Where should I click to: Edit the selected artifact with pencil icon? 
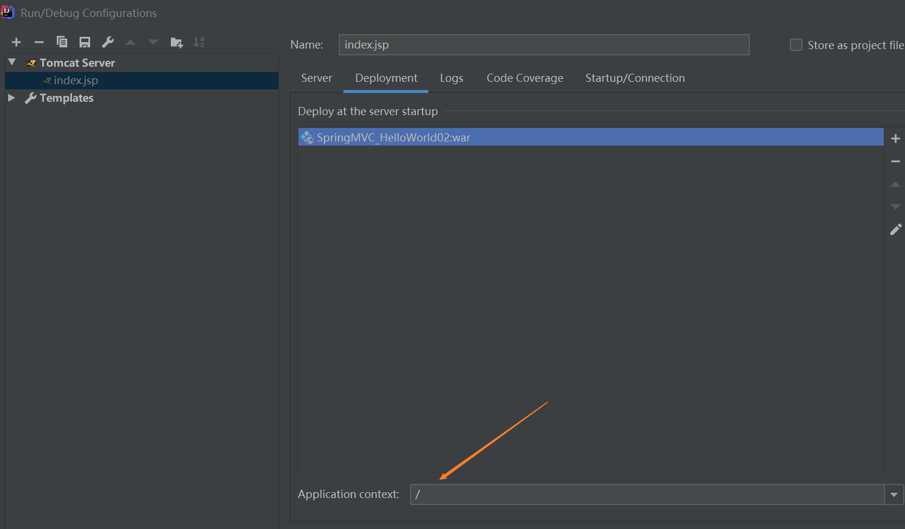[x=896, y=229]
